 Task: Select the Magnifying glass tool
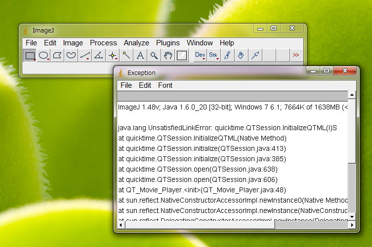click(154, 56)
